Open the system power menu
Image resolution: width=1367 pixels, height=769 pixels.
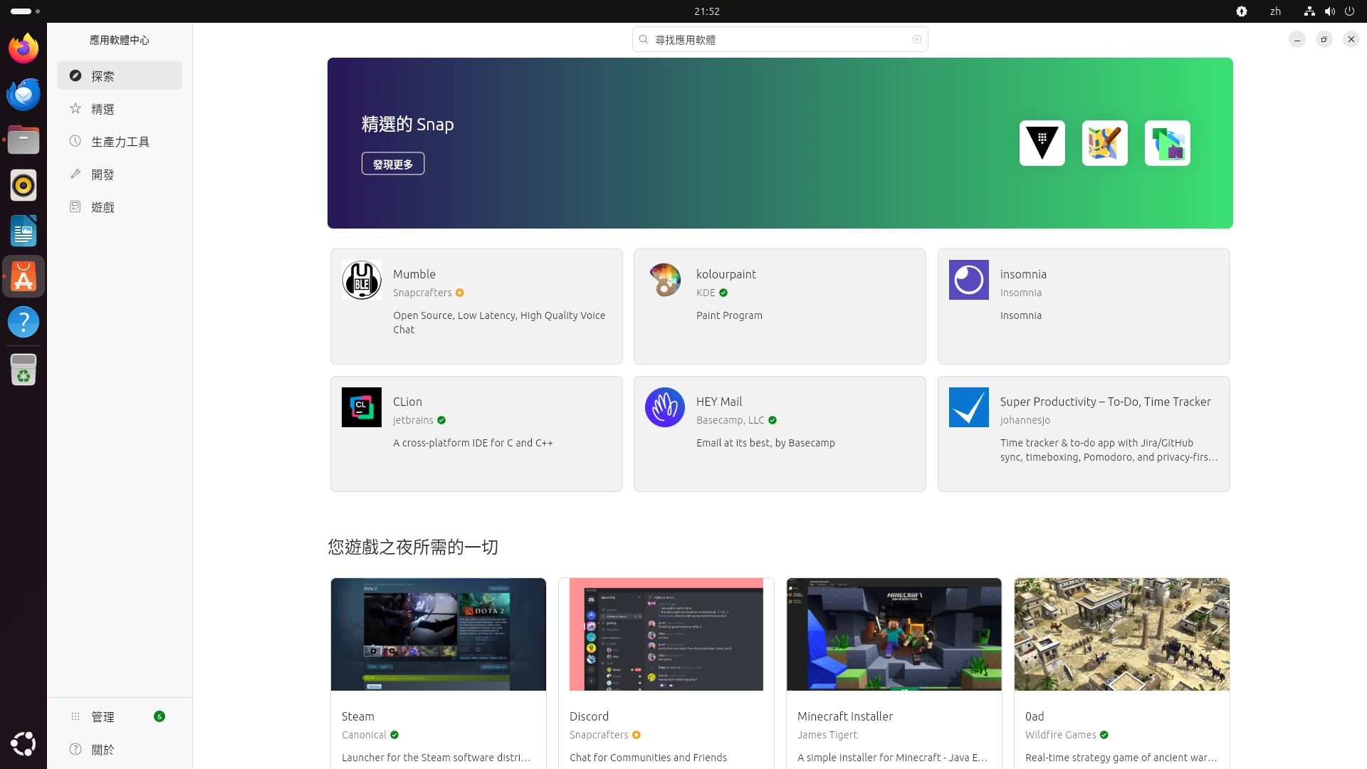click(x=1349, y=11)
